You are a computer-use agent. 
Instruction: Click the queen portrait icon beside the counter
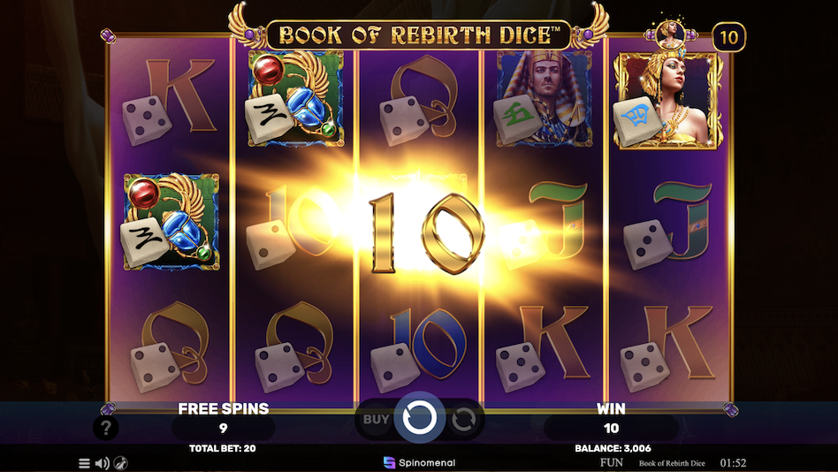[x=670, y=34]
